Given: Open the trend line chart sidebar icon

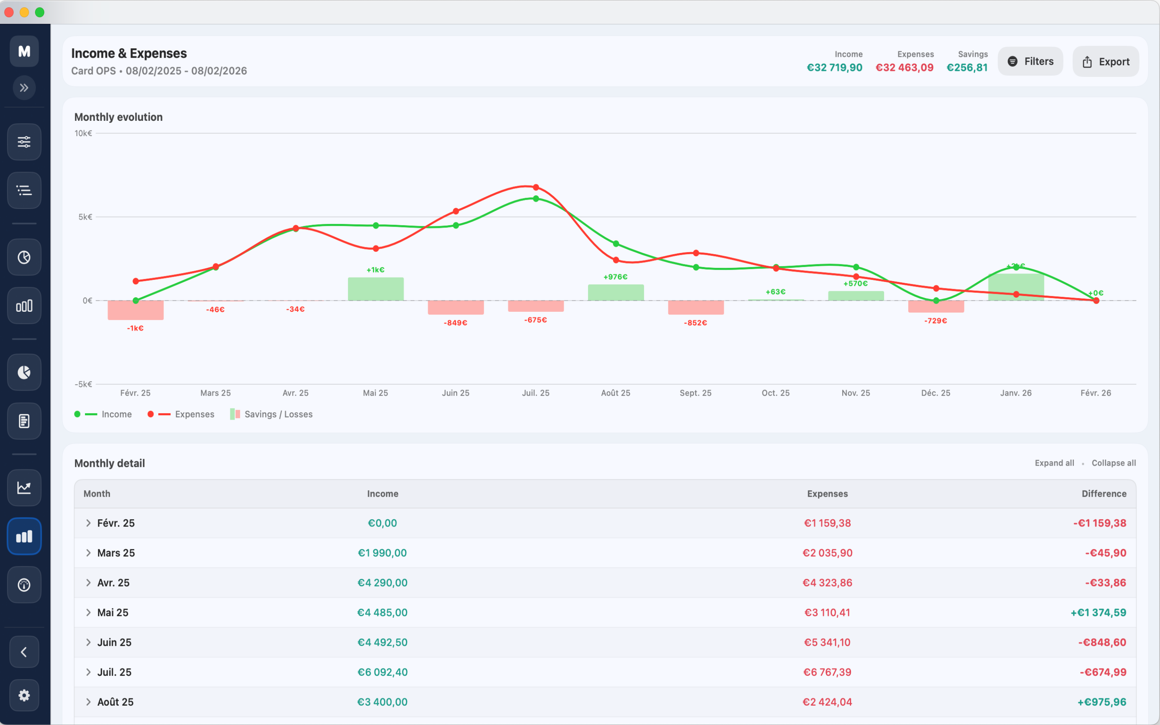Looking at the screenshot, I should click(24, 488).
